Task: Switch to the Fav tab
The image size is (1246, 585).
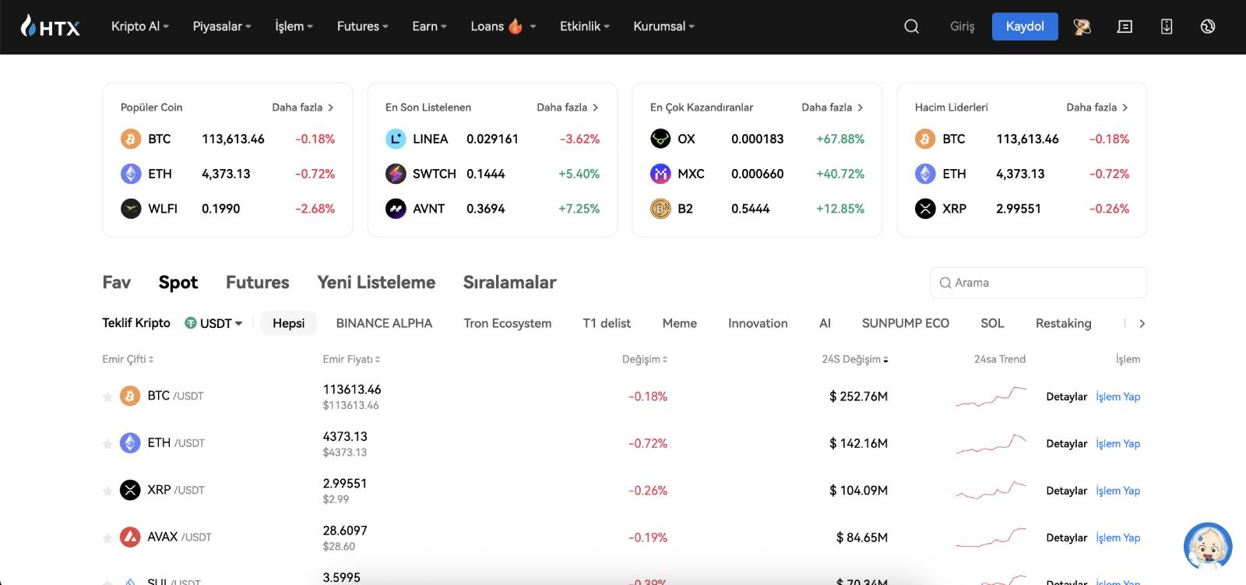Action: point(117,282)
